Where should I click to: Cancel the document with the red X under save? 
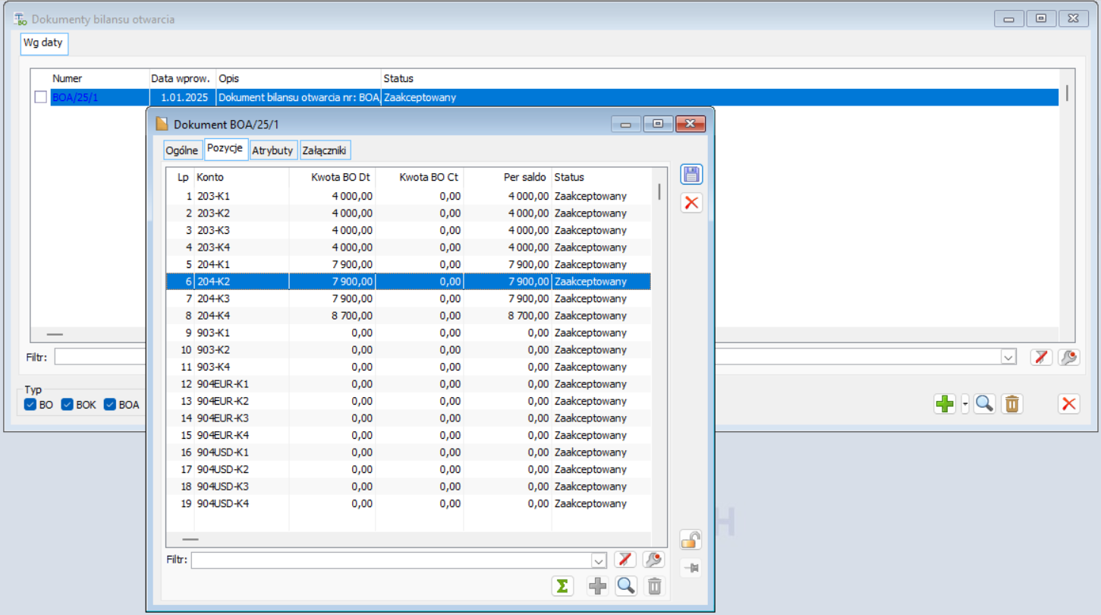[x=691, y=203]
